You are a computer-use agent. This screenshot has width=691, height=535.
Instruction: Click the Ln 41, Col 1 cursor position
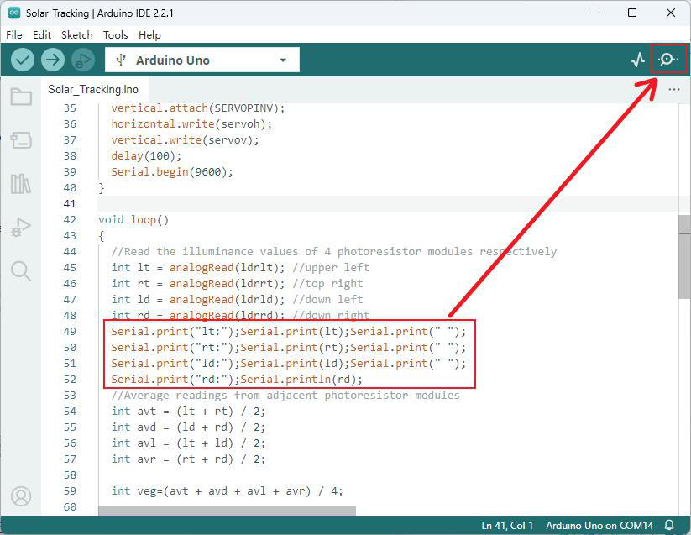pyautogui.click(x=507, y=525)
